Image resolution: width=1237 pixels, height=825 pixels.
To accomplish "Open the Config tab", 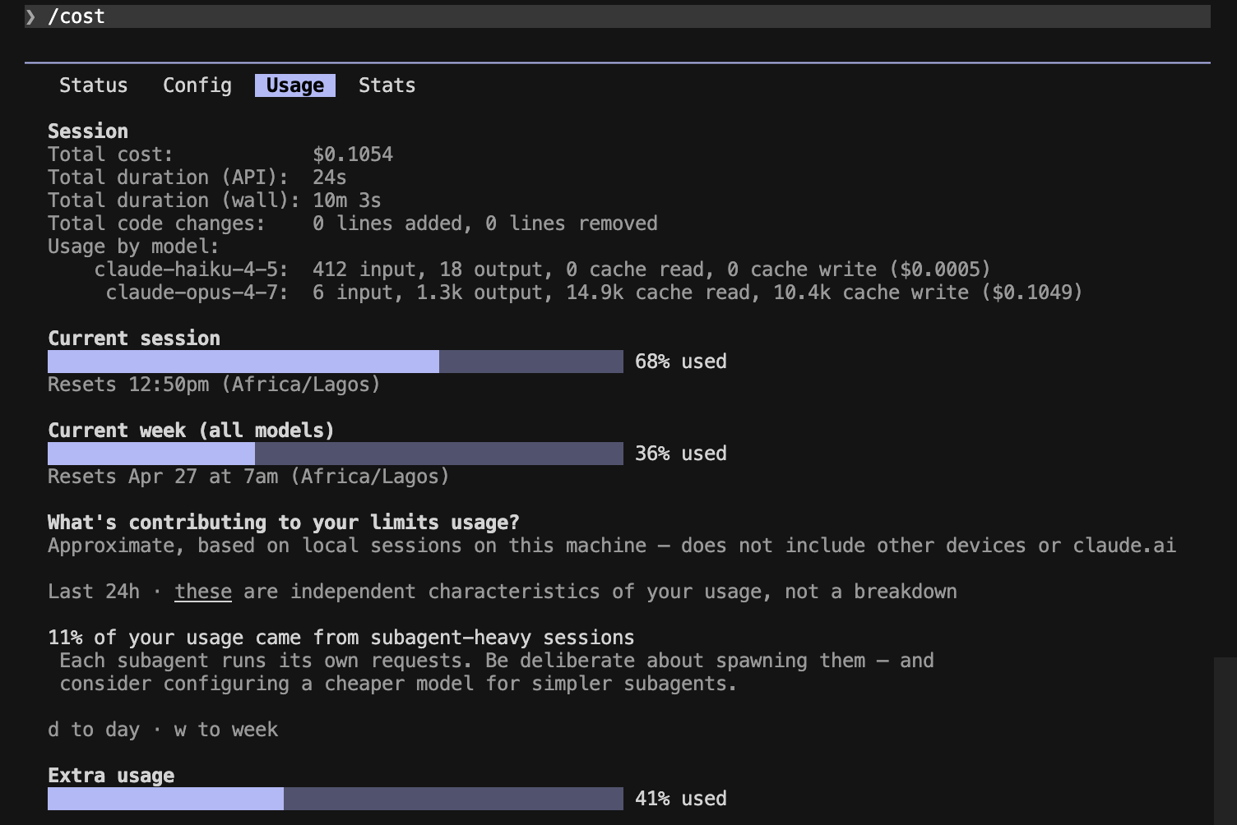I will (197, 85).
